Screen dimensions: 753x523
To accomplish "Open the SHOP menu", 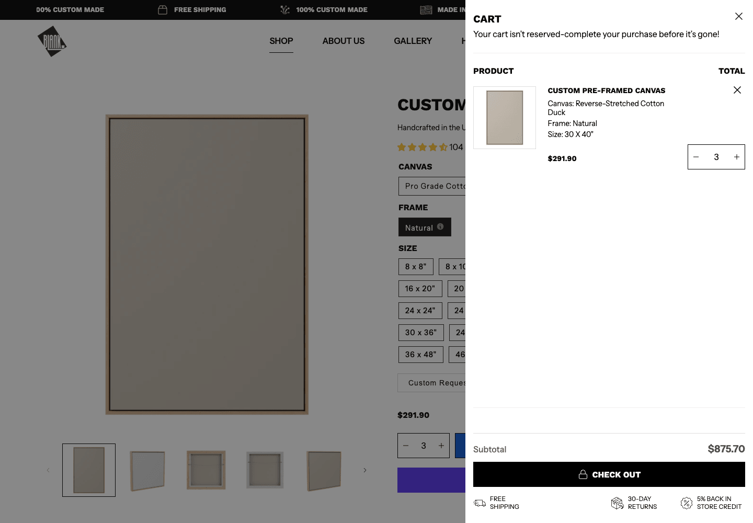I will [281, 41].
